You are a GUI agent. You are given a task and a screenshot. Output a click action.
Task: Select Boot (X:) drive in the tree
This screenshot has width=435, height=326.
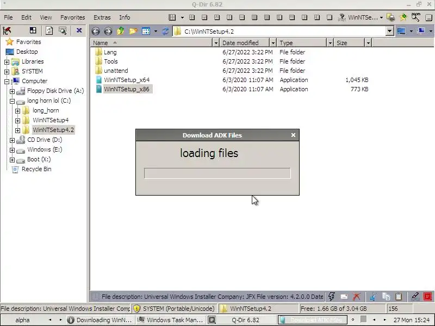pos(39,159)
